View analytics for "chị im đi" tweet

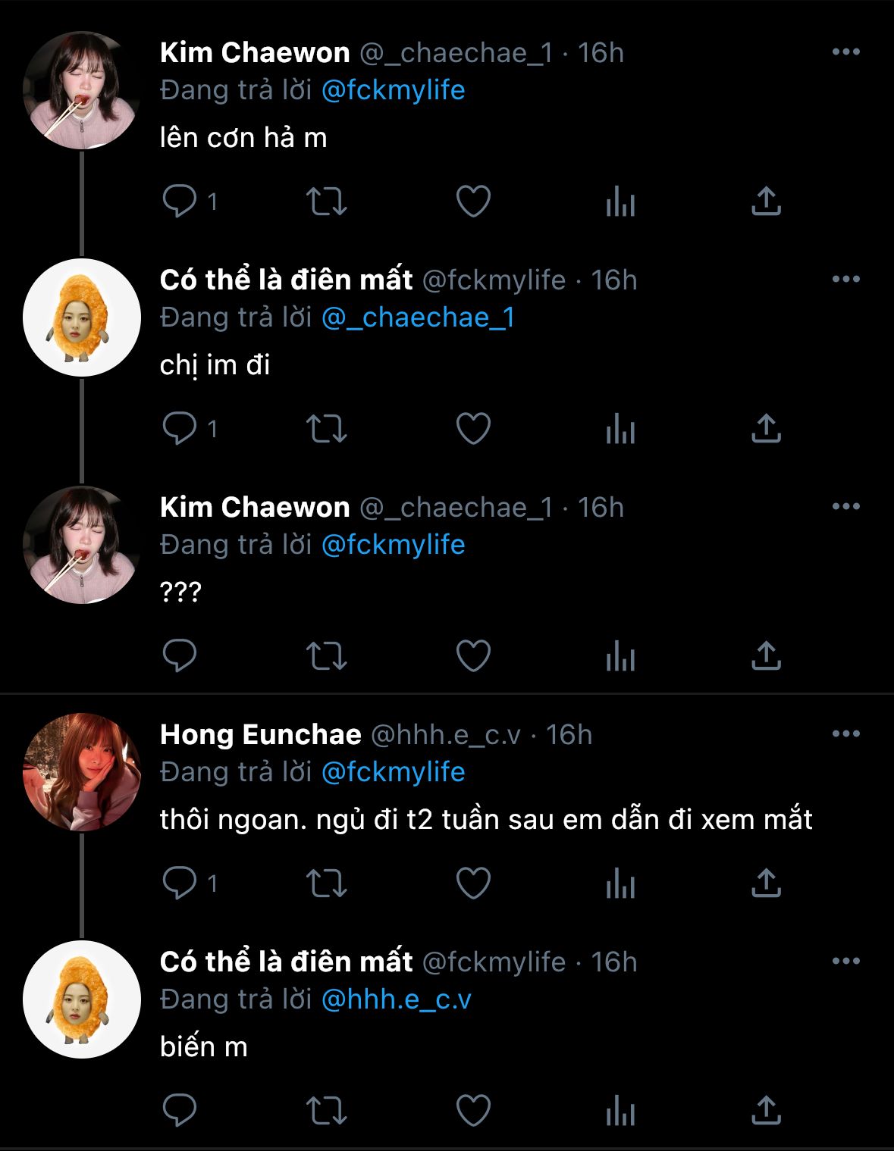[620, 429]
